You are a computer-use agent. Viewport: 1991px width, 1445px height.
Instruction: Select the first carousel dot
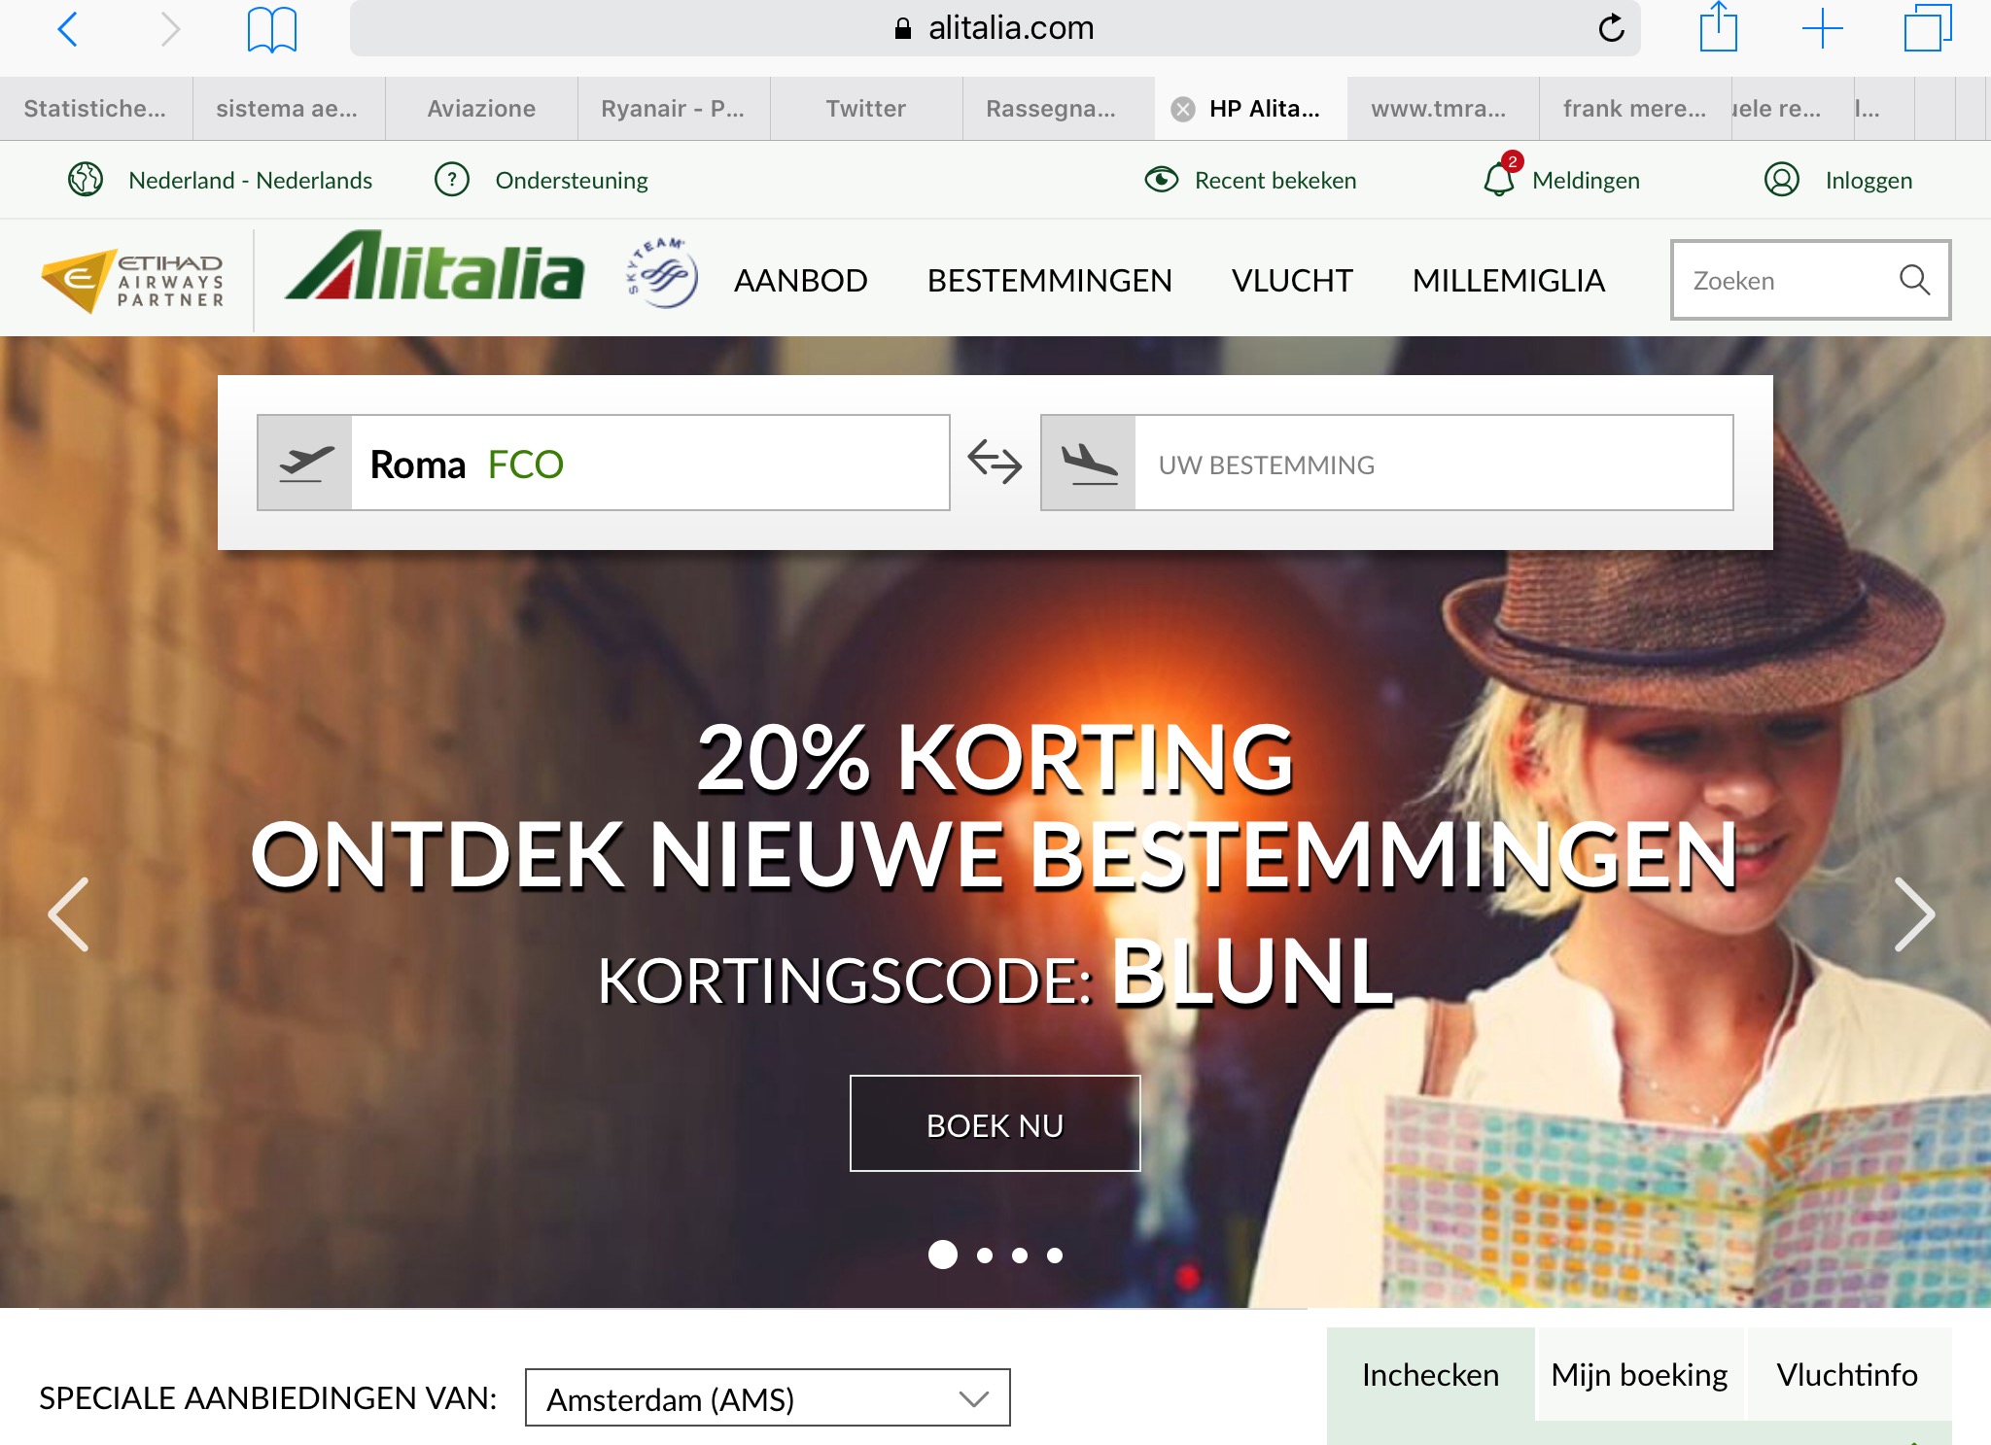(x=943, y=1255)
